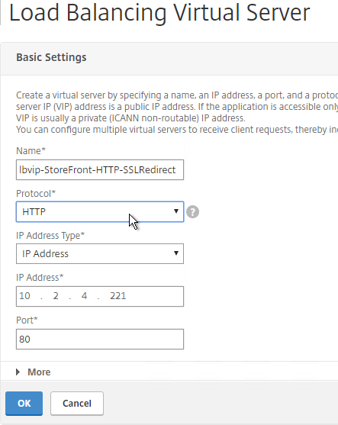
Task: Click the IP Address Type* label
Action: 50,236
